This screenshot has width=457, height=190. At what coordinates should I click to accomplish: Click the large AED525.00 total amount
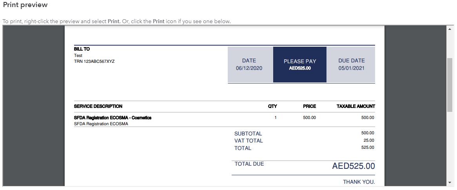353,166
